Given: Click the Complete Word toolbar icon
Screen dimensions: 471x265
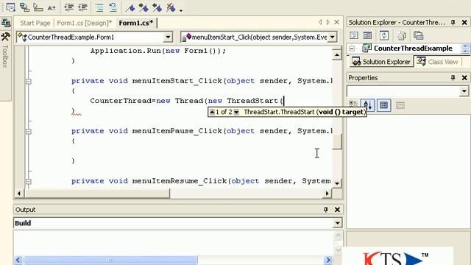Looking at the screenshot, I should [52, 7].
